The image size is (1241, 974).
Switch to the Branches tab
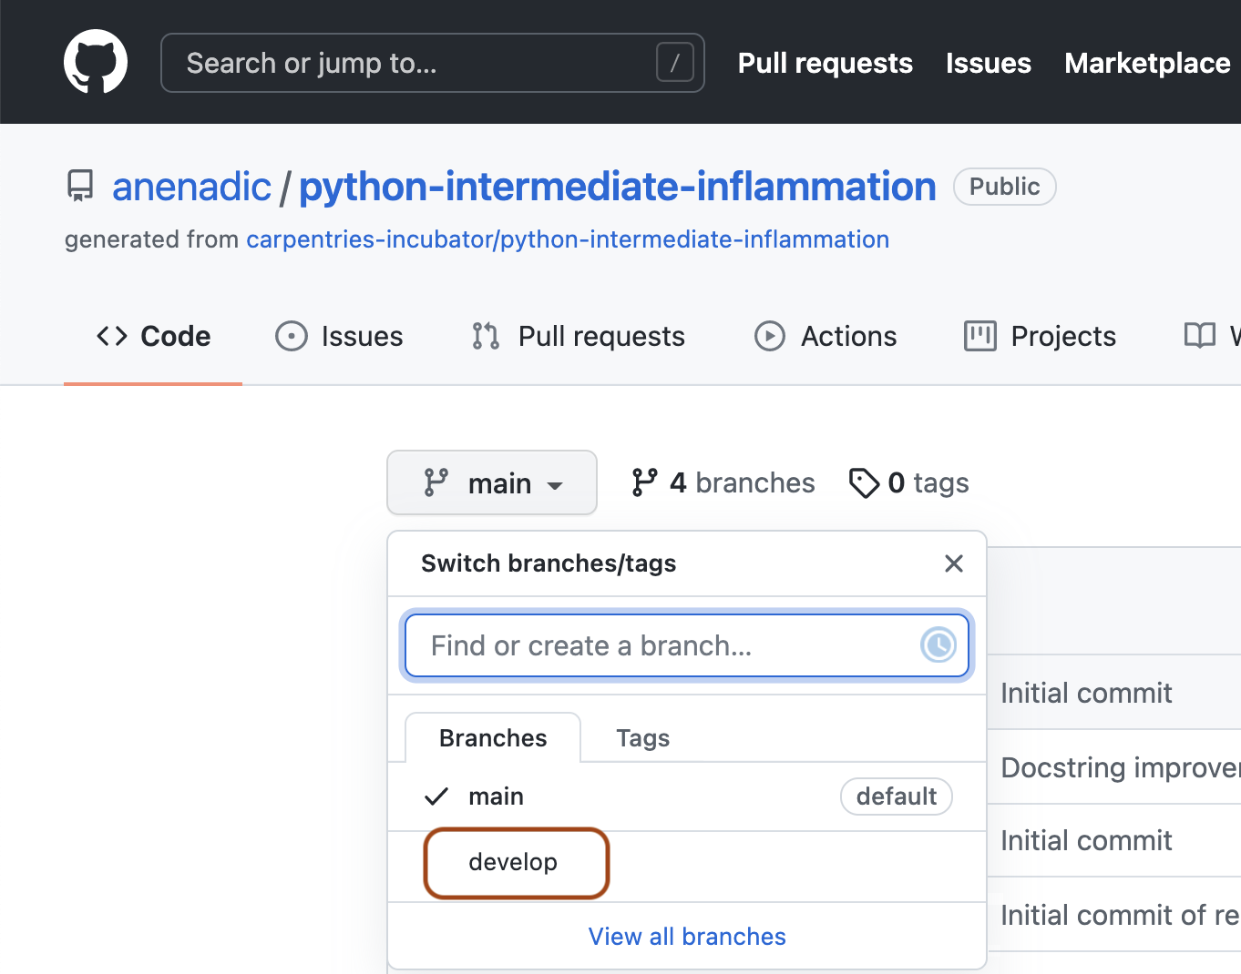click(x=492, y=737)
